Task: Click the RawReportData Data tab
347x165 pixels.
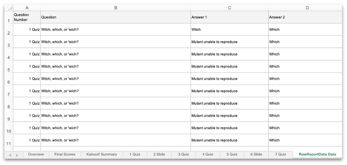Action: (x=317, y=154)
